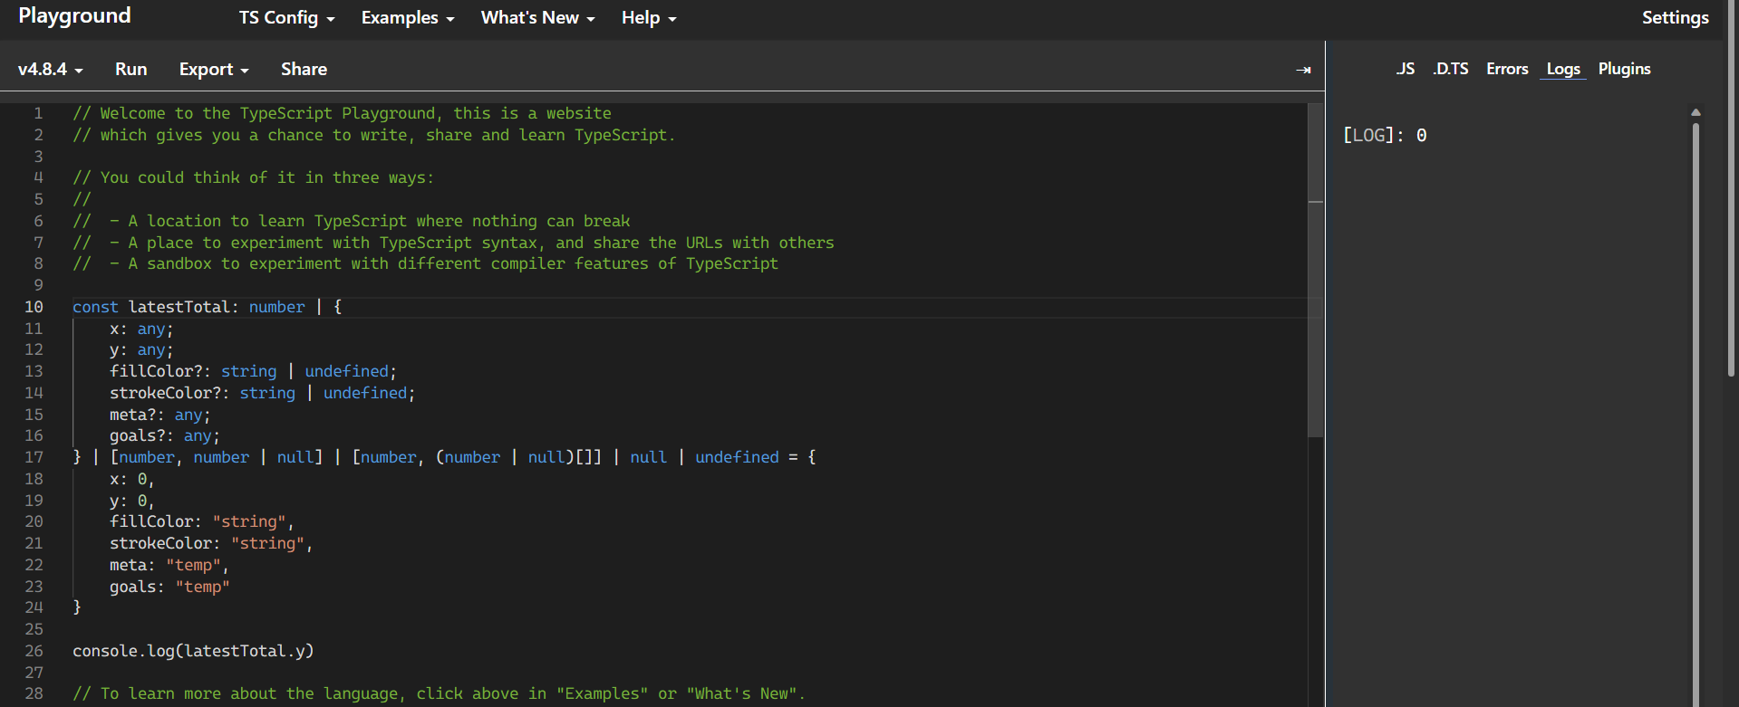Open the TS Config dropdown
Image resolution: width=1739 pixels, height=707 pixels.
click(286, 18)
